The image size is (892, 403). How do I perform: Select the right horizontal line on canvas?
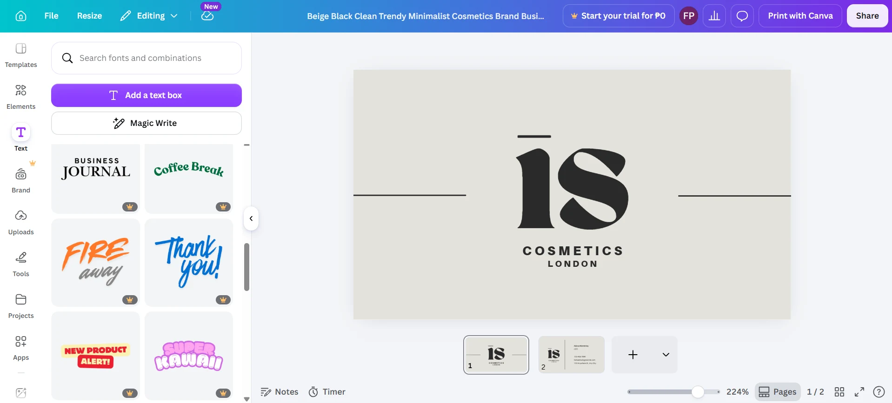click(x=734, y=196)
